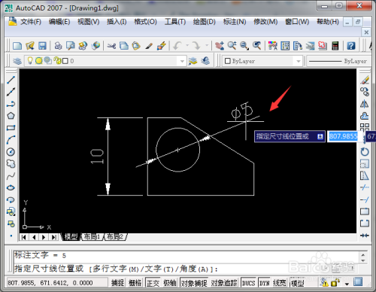Click the Paste icon
Screen dimensions: 376x292
[136, 46]
